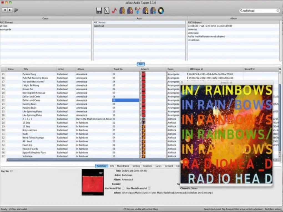Click the back navigation arrow in toolbar

[x=5, y=10]
